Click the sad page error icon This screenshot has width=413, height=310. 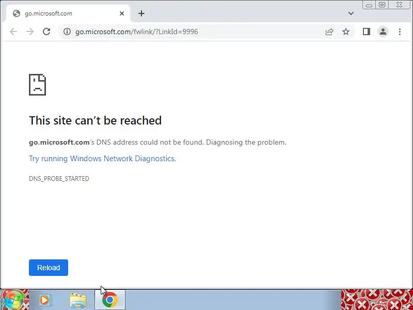tap(37, 85)
